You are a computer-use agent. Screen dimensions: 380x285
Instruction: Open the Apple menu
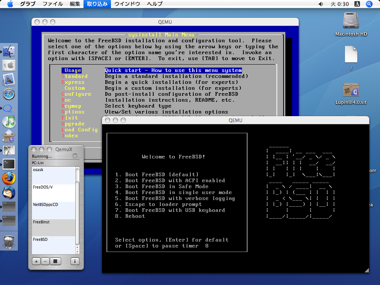[10, 4]
